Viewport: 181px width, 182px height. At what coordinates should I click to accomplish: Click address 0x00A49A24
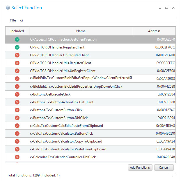(166, 141)
